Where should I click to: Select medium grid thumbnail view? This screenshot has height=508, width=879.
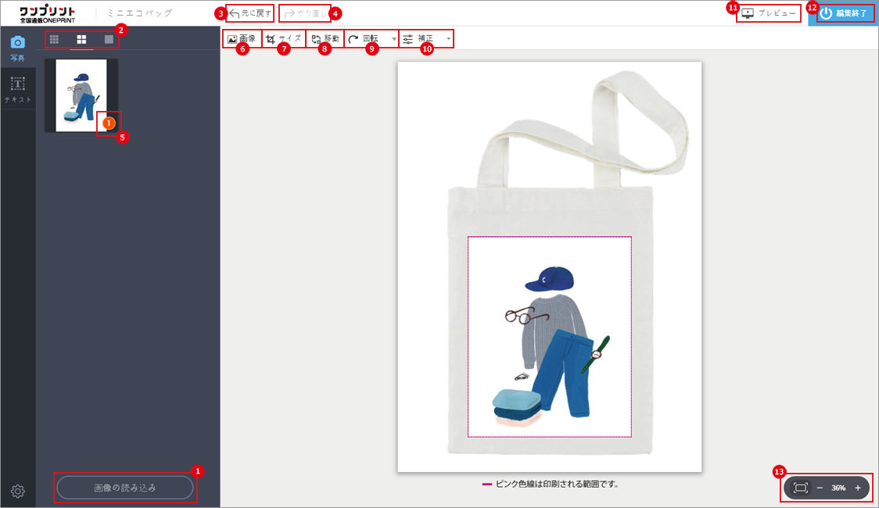click(81, 39)
